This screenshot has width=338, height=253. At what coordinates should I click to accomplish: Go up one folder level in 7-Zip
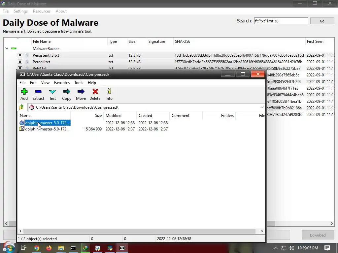coord(21,107)
